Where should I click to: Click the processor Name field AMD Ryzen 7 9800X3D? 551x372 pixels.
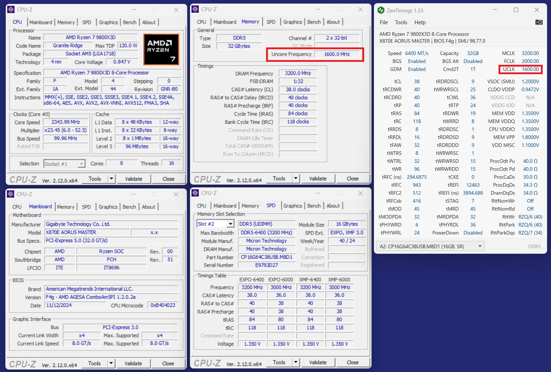tap(91, 37)
